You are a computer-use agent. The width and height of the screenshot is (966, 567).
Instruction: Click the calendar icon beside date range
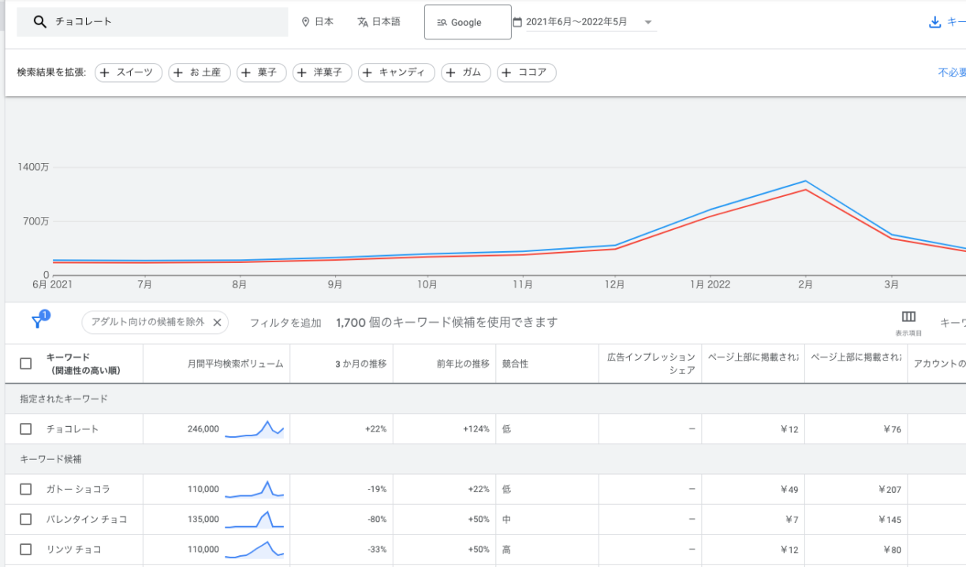coord(517,22)
